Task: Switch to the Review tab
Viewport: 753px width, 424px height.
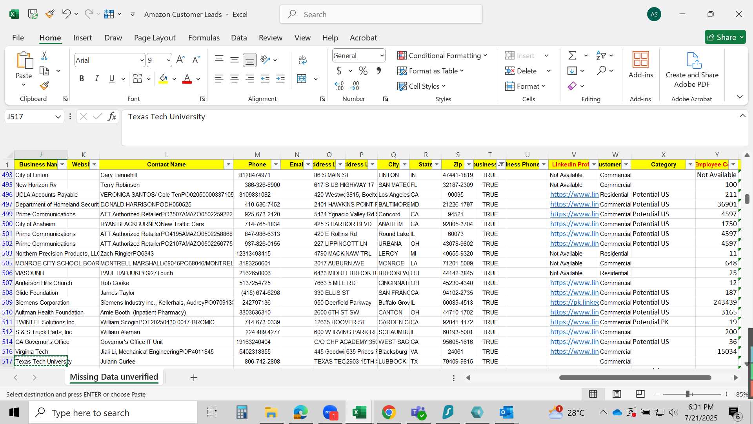Action: [271, 38]
